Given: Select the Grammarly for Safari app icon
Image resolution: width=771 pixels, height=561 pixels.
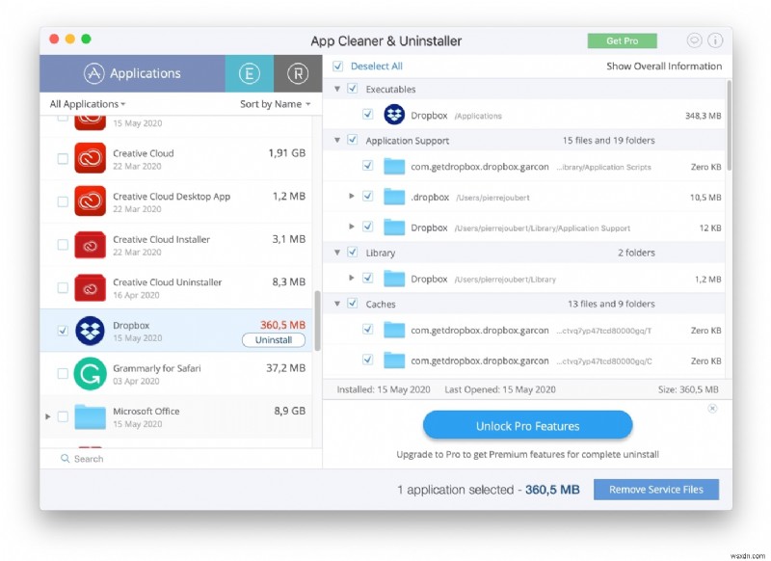Looking at the screenshot, I should click(x=89, y=373).
